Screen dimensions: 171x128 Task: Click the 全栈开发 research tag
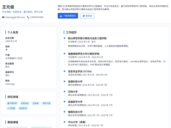click(x=23, y=108)
